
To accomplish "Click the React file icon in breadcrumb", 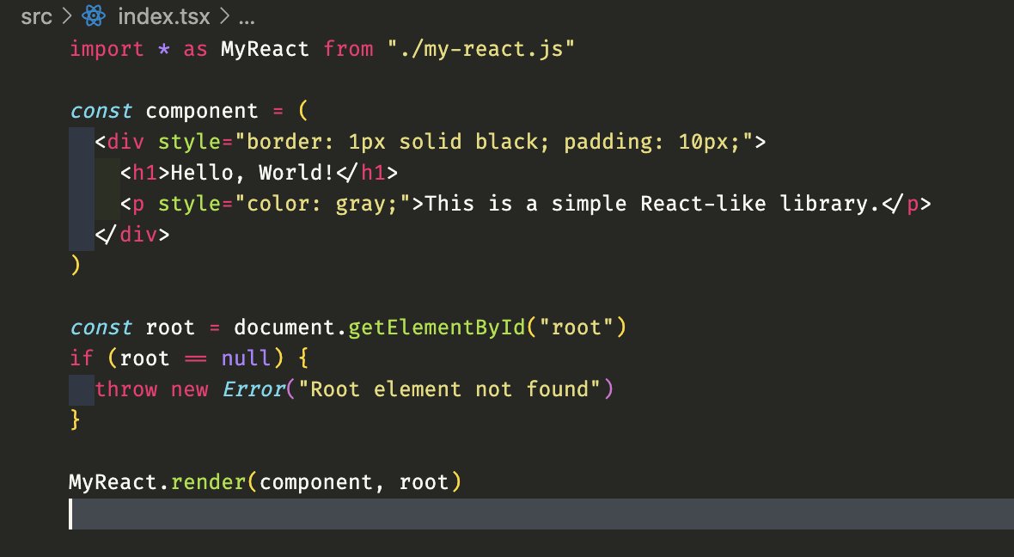I will (x=94, y=16).
